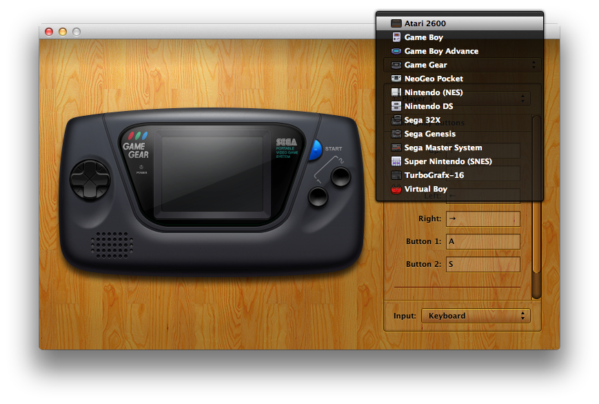Viewport: 599px width, 404px height.
Task: Choose Super Nintendo (SNES) entry
Action: (460, 161)
